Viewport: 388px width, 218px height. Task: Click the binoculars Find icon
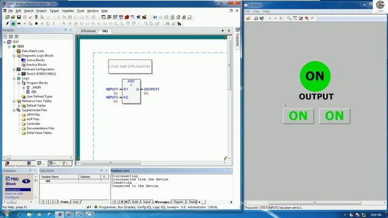pos(168,24)
